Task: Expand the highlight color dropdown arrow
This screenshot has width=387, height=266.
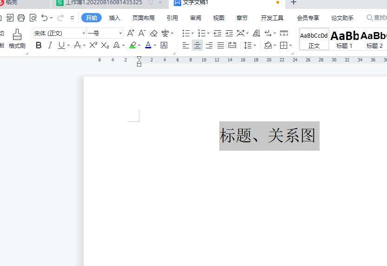Action: (139, 46)
